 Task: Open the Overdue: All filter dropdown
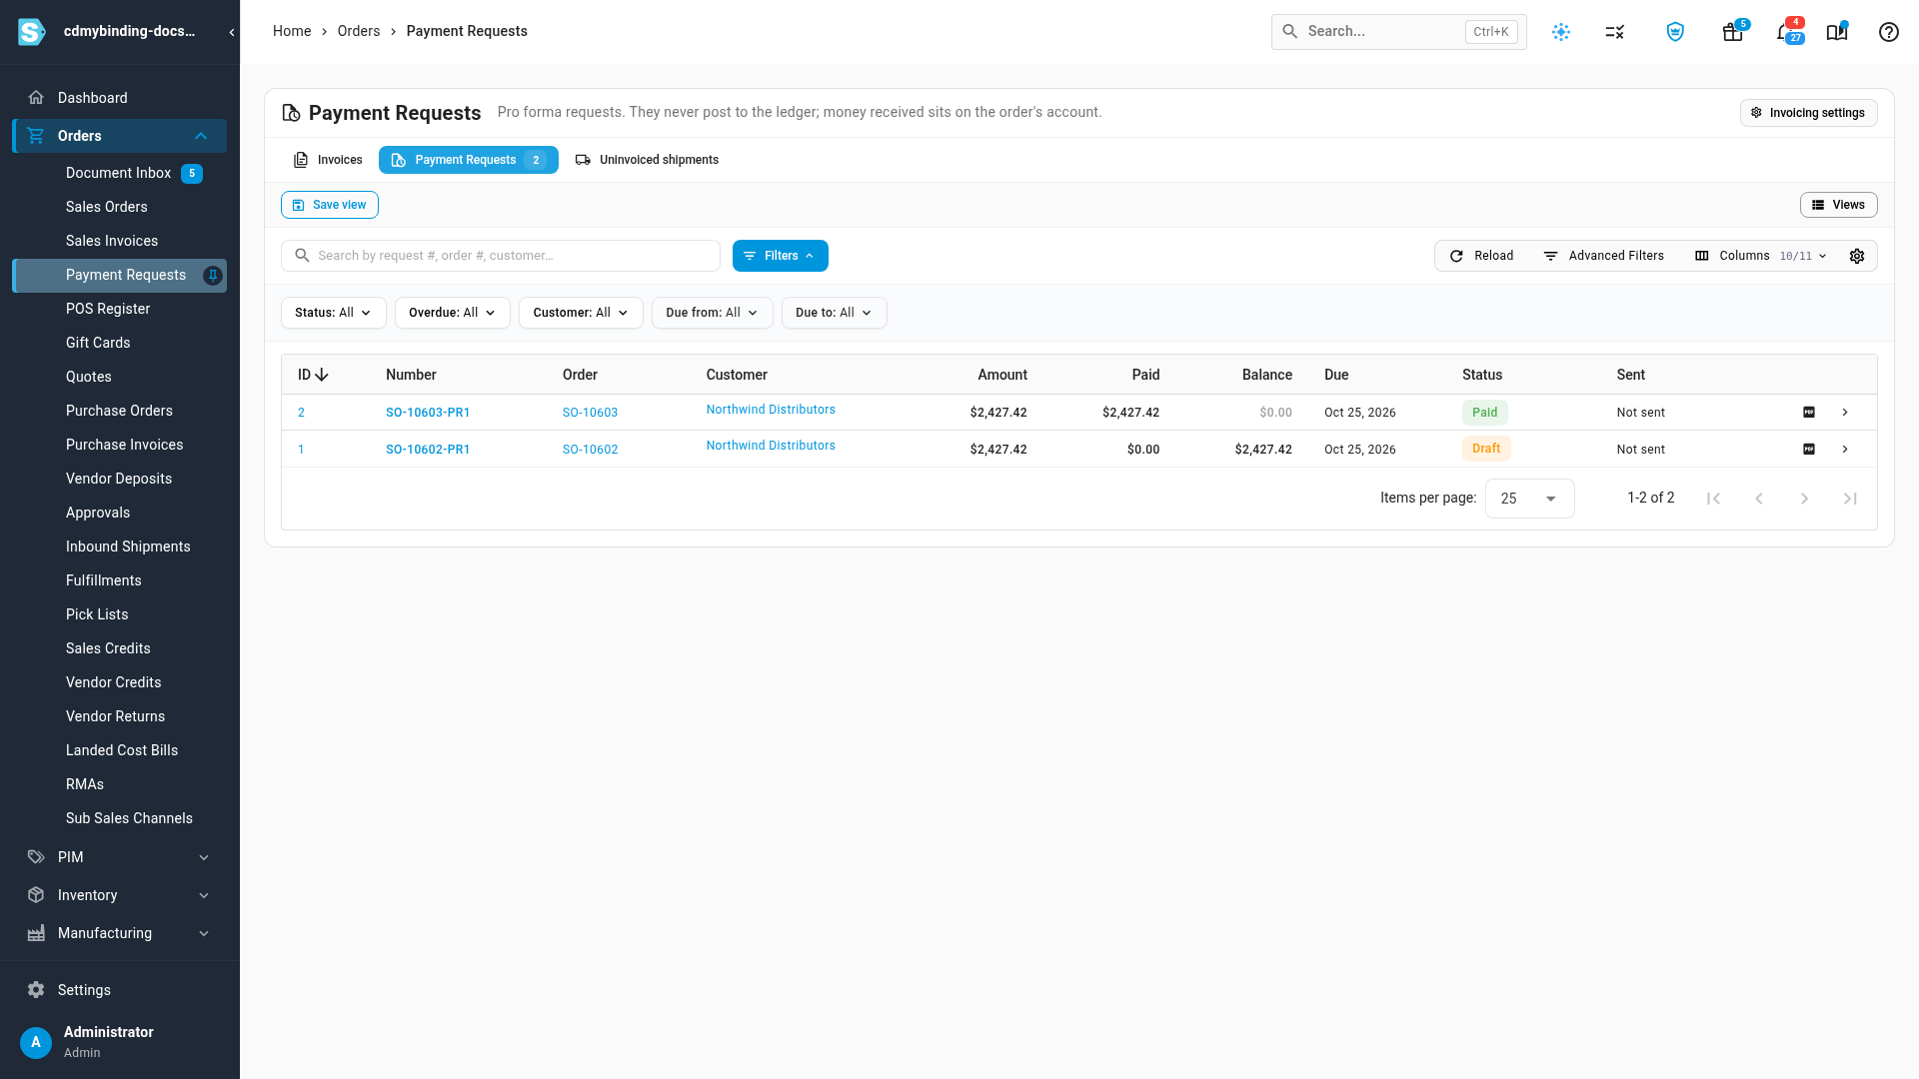(452, 313)
